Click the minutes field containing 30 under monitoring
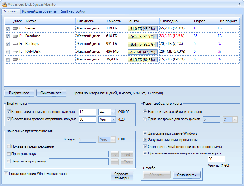Image resolution: width=244 pixels, height=186 pixels. [x=216, y=159]
